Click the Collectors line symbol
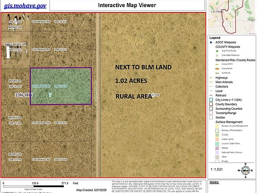Viewport: 257px width, 193px height. coord(211,87)
